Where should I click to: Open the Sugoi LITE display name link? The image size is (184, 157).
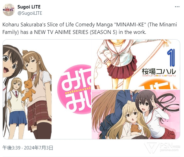29,7
